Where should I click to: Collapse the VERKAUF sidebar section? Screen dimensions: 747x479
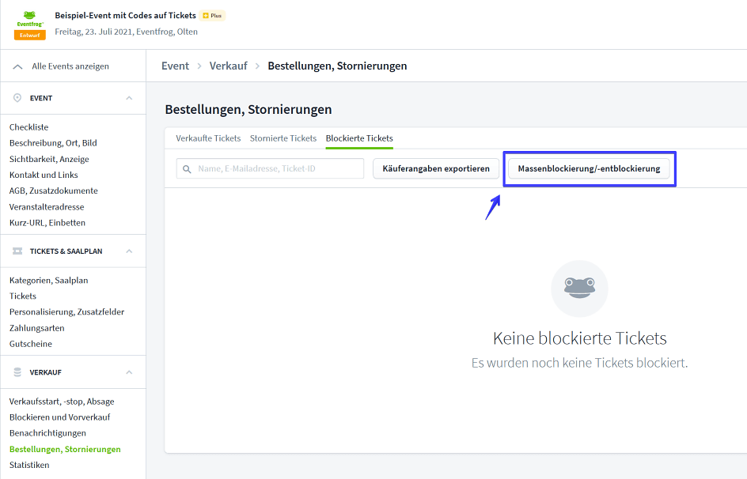point(129,372)
